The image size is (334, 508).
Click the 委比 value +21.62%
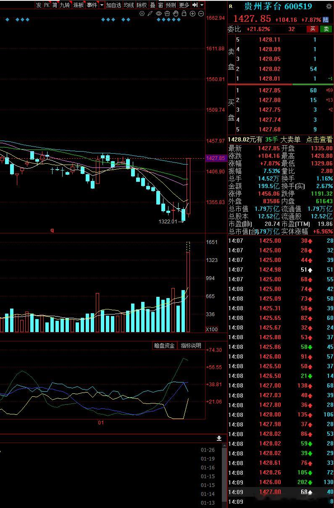coord(258,29)
